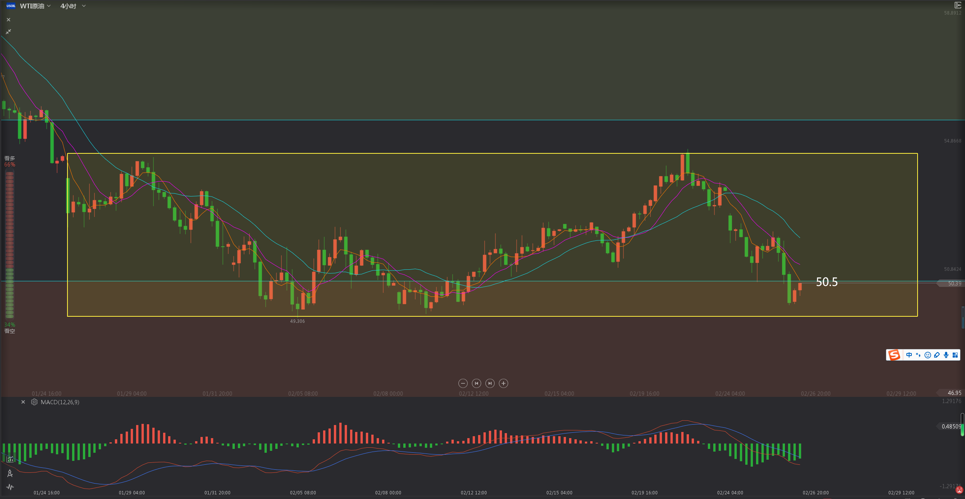965x499 pixels.
Task: Toggle Chinese punctuation mode in Sogou bar
Action: pos(918,355)
